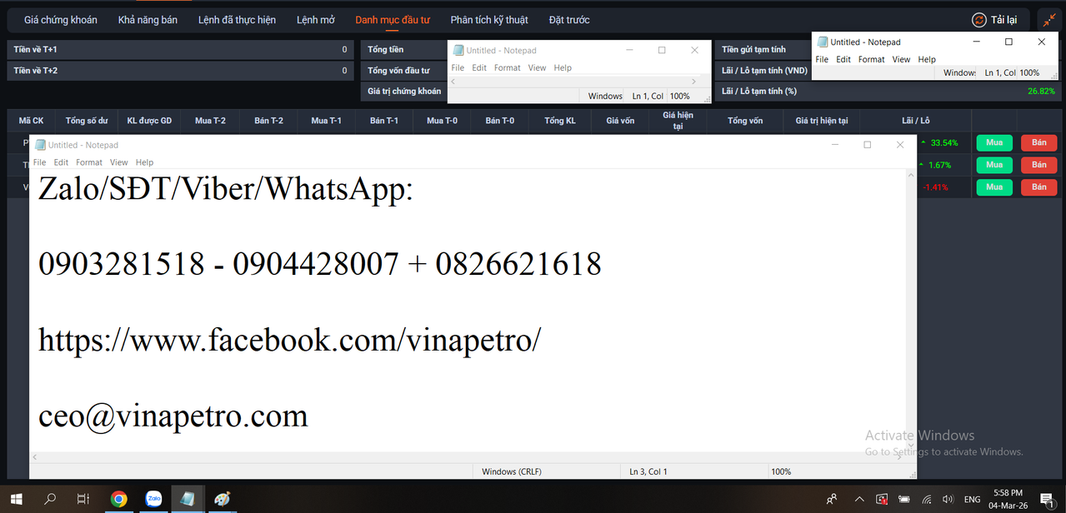This screenshot has width=1066, height=513.
Task: Open the Giá chứng khoán tab
Action: (x=61, y=20)
